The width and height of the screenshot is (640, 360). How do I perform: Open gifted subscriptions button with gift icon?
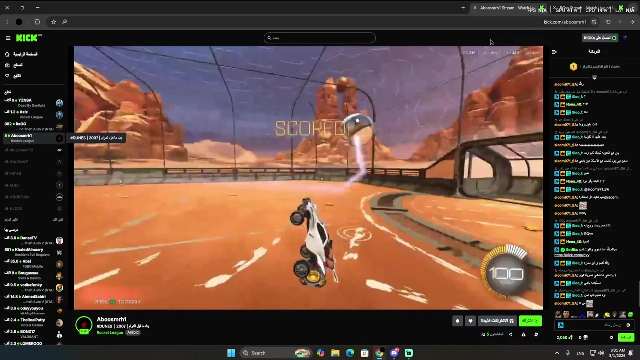pyautogui.click(x=497, y=321)
